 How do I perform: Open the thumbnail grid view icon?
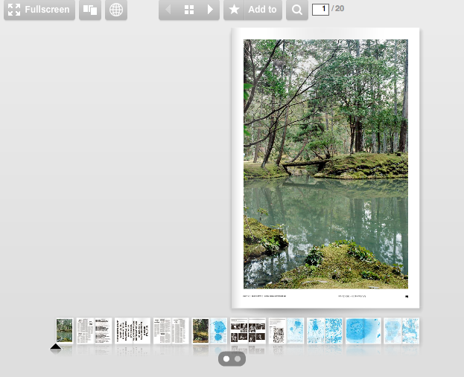point(189,10)
